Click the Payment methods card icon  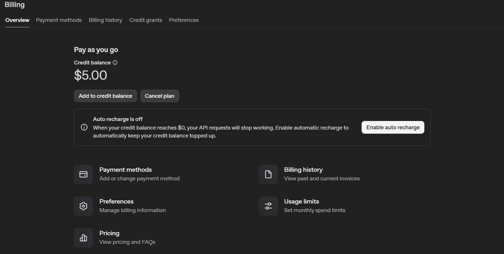coord(83,174)
